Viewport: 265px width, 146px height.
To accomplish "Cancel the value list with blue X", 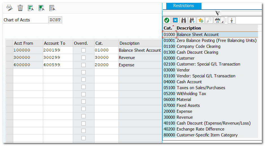I will pyautogui.click(x=175, y=20).
